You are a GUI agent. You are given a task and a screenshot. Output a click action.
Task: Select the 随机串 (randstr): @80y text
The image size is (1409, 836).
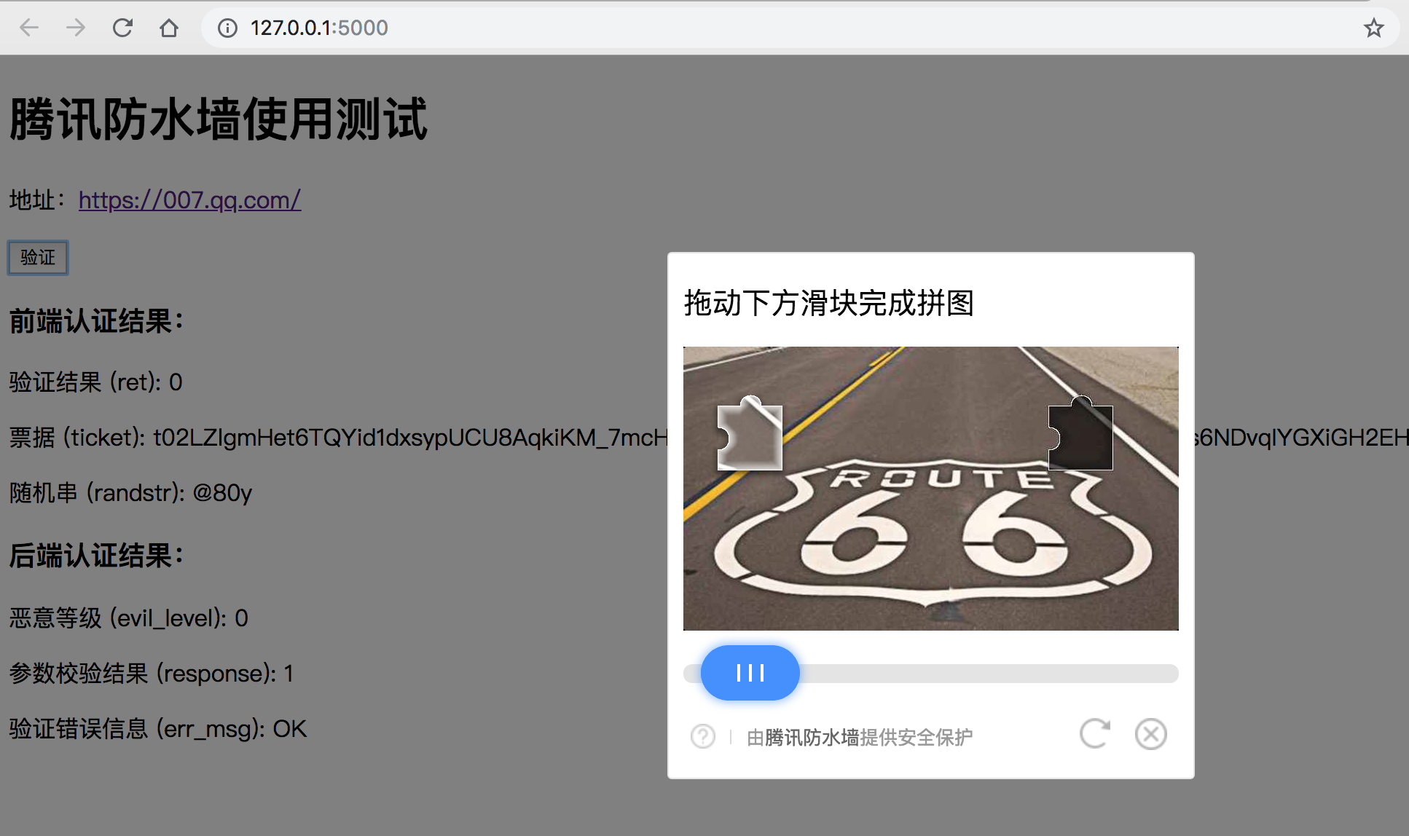point(130,493)
